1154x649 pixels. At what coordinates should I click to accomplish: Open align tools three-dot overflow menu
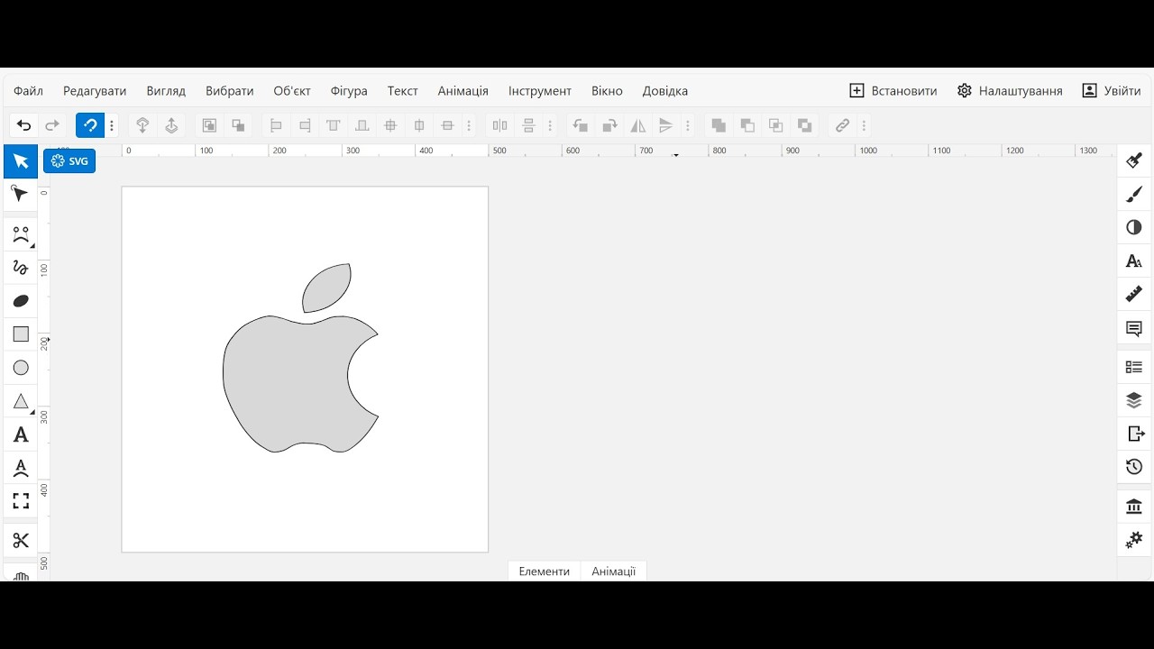coord(469,125)
